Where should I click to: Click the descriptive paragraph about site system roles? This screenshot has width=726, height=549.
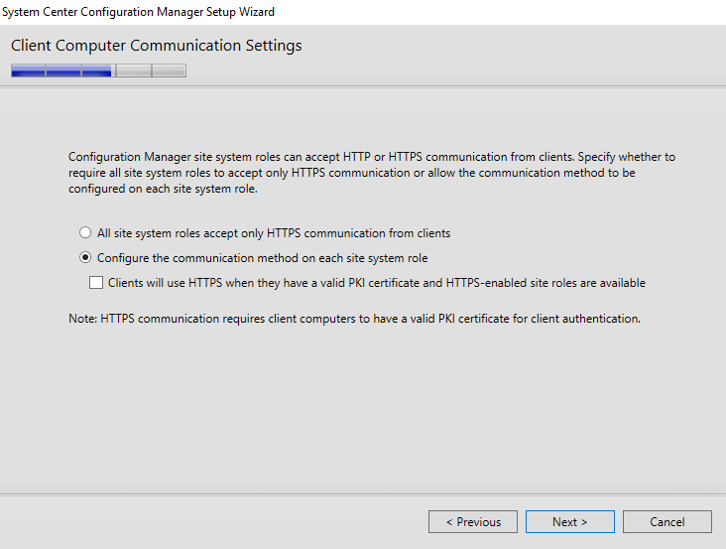(x=372, y=173)
